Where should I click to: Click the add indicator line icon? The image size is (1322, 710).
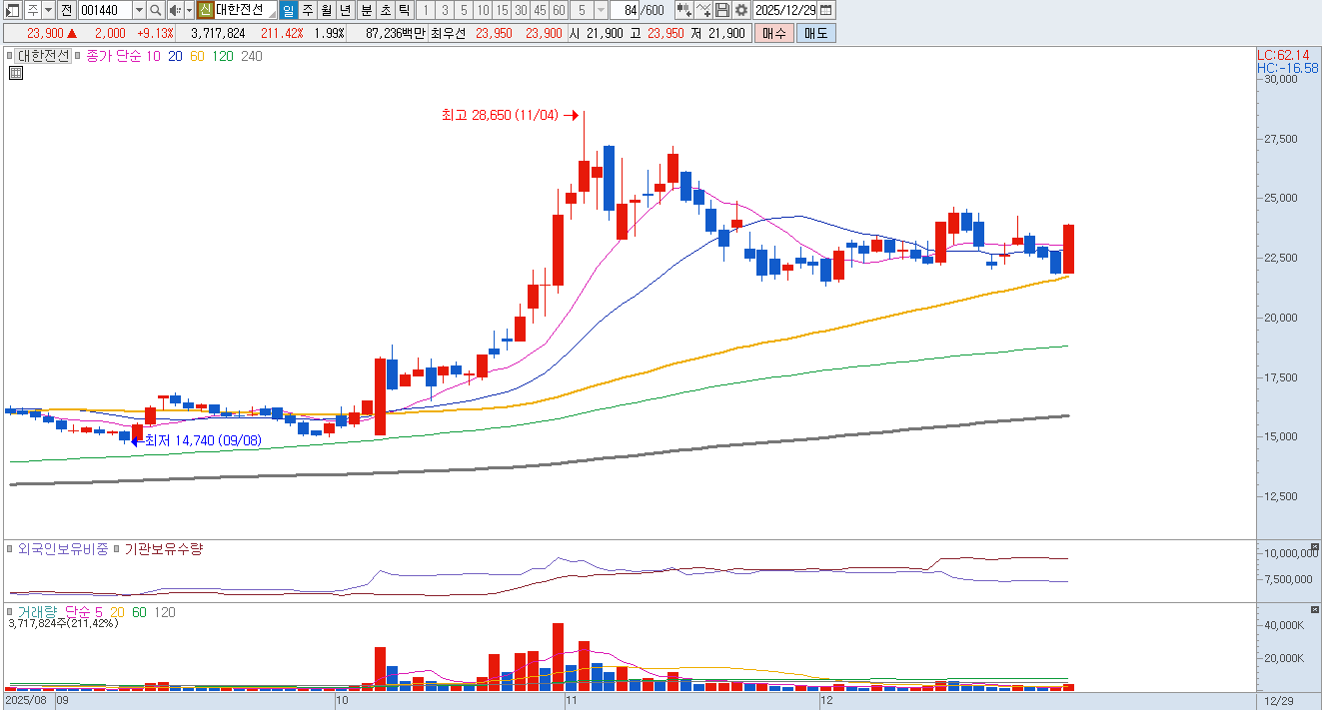(702, 10)
